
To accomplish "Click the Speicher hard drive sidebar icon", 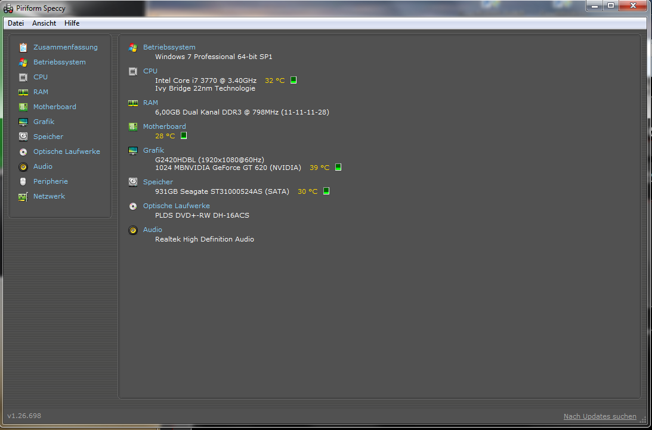I will (x=23, y=137).
